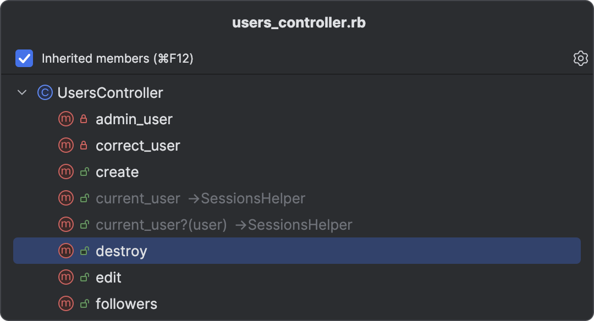Click the private lock icon for correct_user
Image resolution: width=594 pixels, height=321 pixels.
(x=84, y=146)
